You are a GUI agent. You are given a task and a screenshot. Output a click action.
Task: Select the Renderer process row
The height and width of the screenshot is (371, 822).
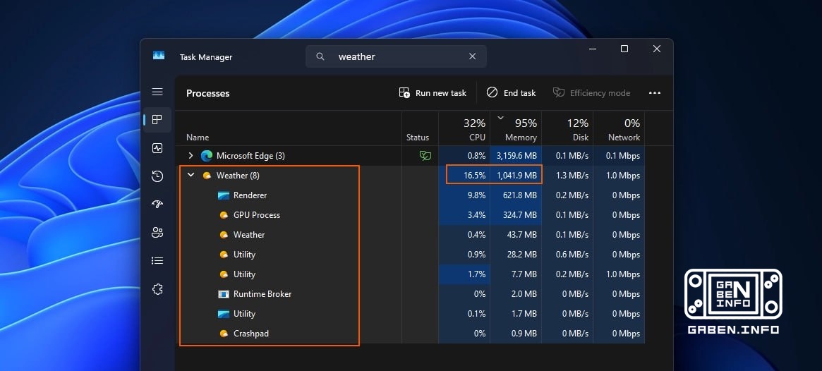(x=410, y=195)
